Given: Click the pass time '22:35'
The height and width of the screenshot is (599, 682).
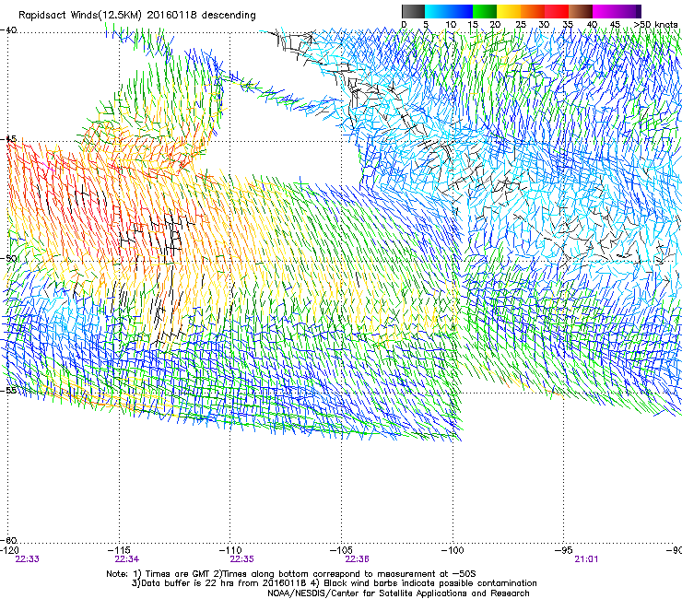Looking at the screenshot, I should [x=241, y=559].
